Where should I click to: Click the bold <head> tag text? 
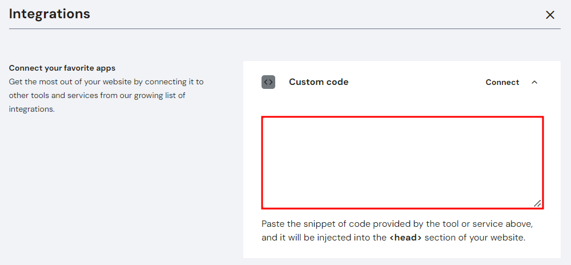coord(405,238)
